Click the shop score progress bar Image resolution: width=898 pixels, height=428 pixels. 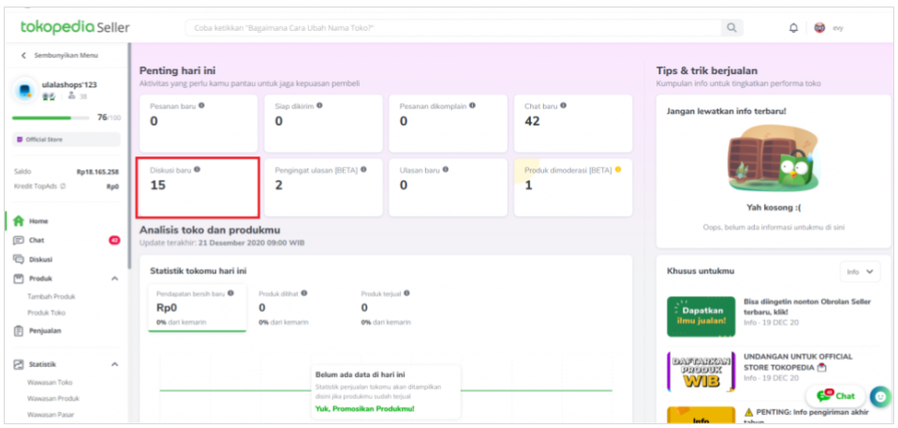point(51,118)
